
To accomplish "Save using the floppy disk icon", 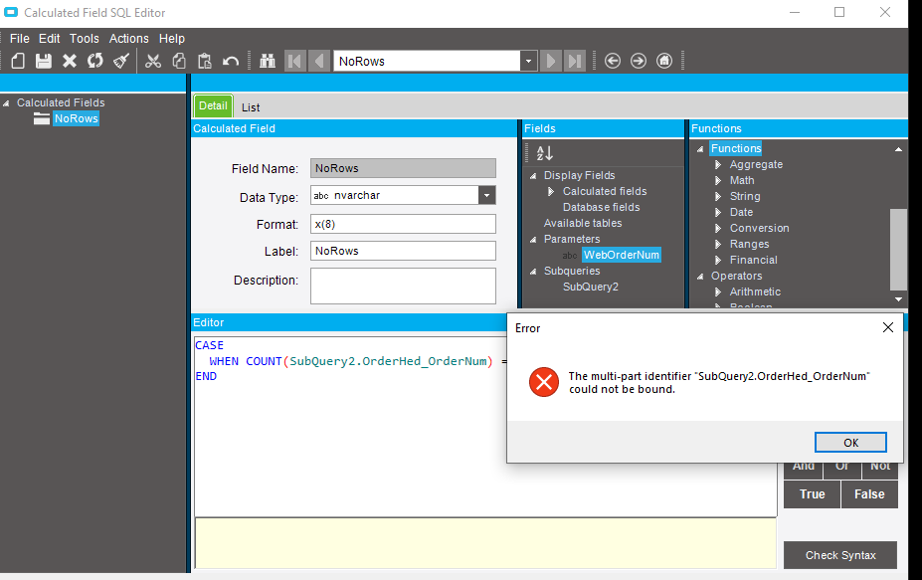I will point(44,61).
